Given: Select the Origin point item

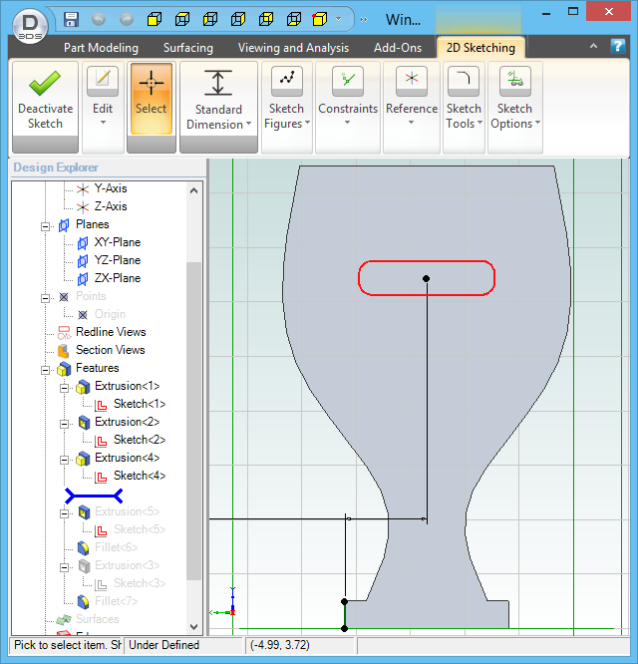Looking at the screenshot, I should [x=110, y=314].
